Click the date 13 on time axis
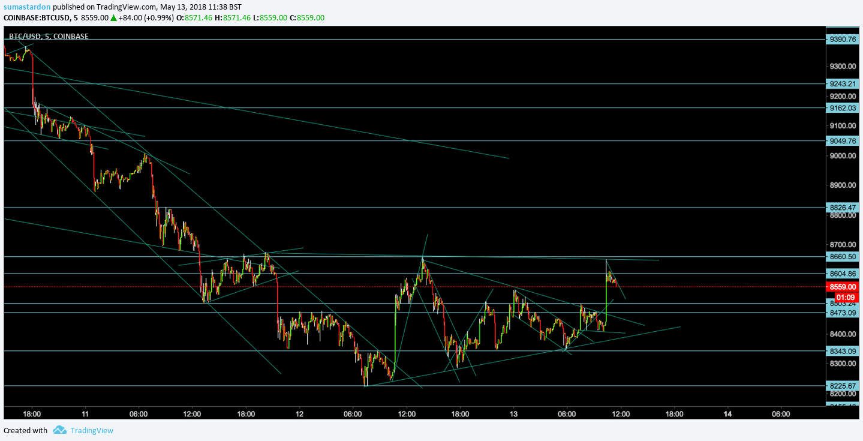Screen dimensions: 863x441 [513, 414]
